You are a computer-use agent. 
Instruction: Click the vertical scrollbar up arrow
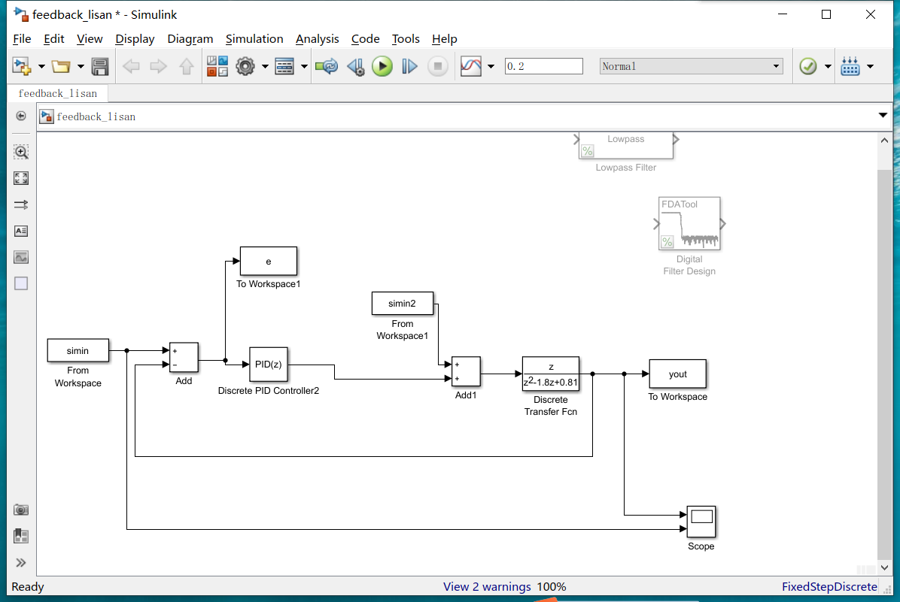click(884, 141)
